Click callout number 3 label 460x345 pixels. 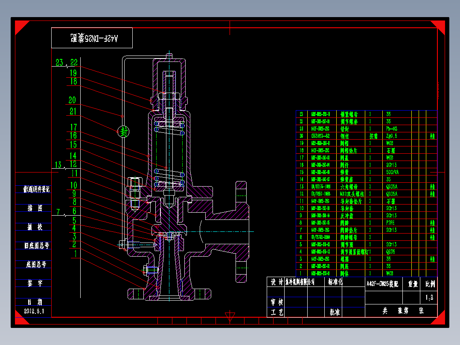[x=75, y=236]
